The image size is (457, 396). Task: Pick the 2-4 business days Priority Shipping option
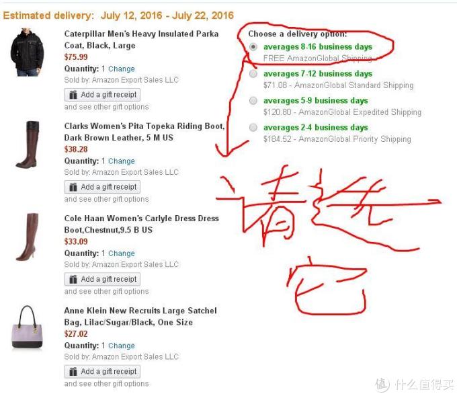253,128
